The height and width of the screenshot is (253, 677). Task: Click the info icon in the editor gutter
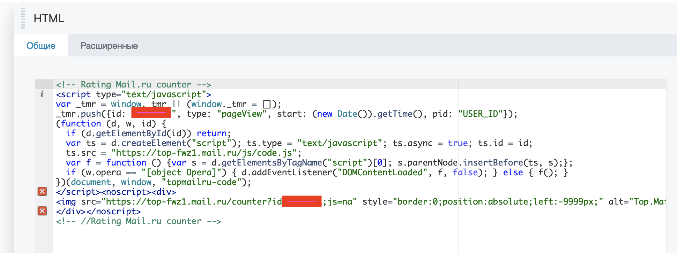coord(42,94)
